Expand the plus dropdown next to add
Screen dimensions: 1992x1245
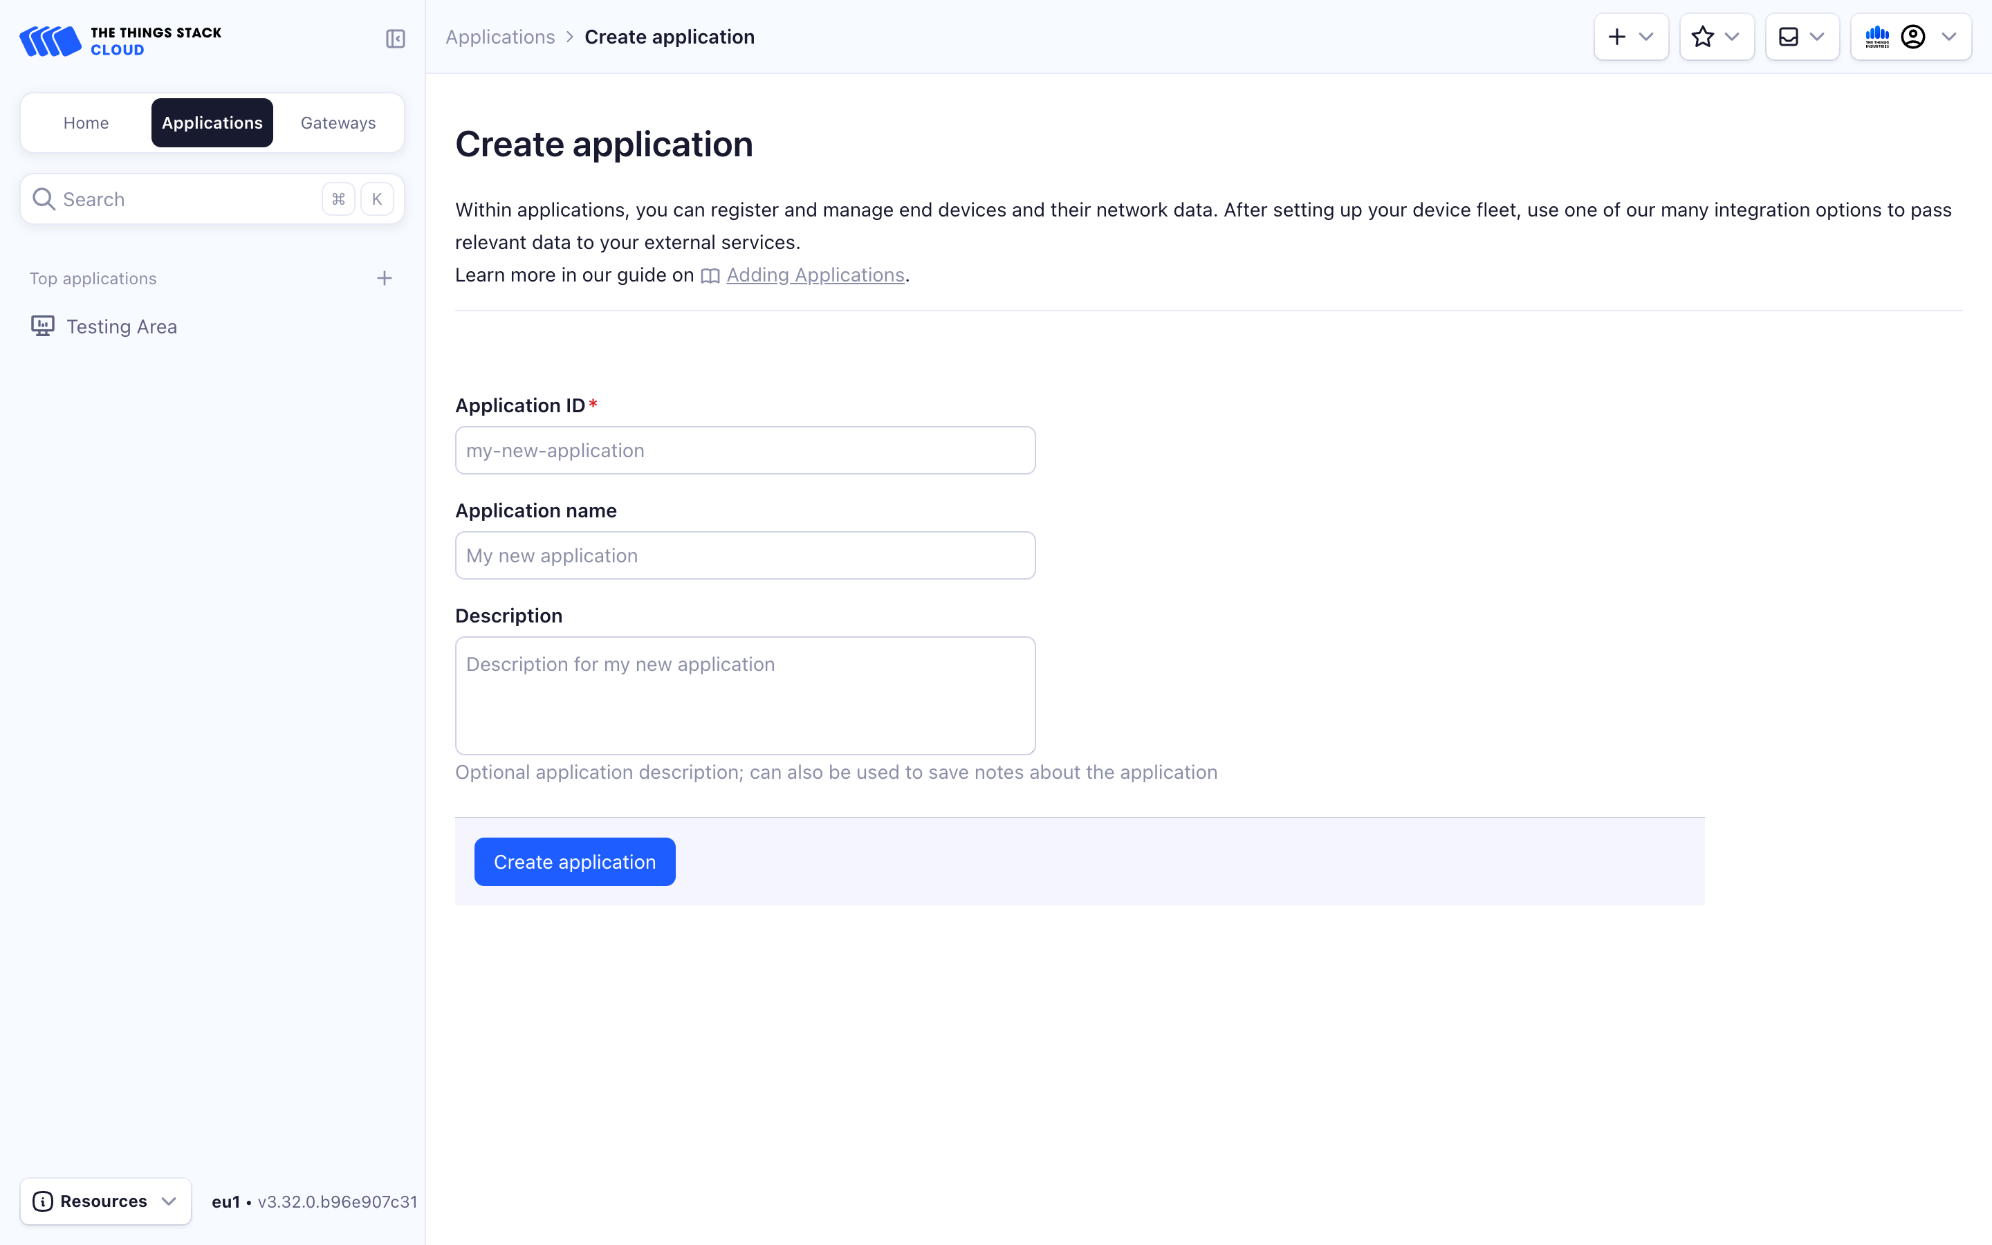(x=1648, y=36)
